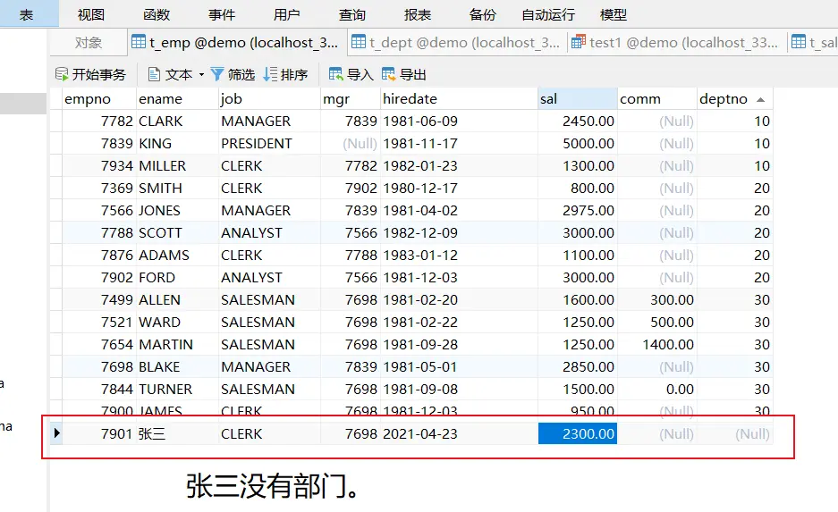Click the 筛选 filter funnel icon
Image resolution: width=838 pixels, height=512 pixels.
click(217, 74)
